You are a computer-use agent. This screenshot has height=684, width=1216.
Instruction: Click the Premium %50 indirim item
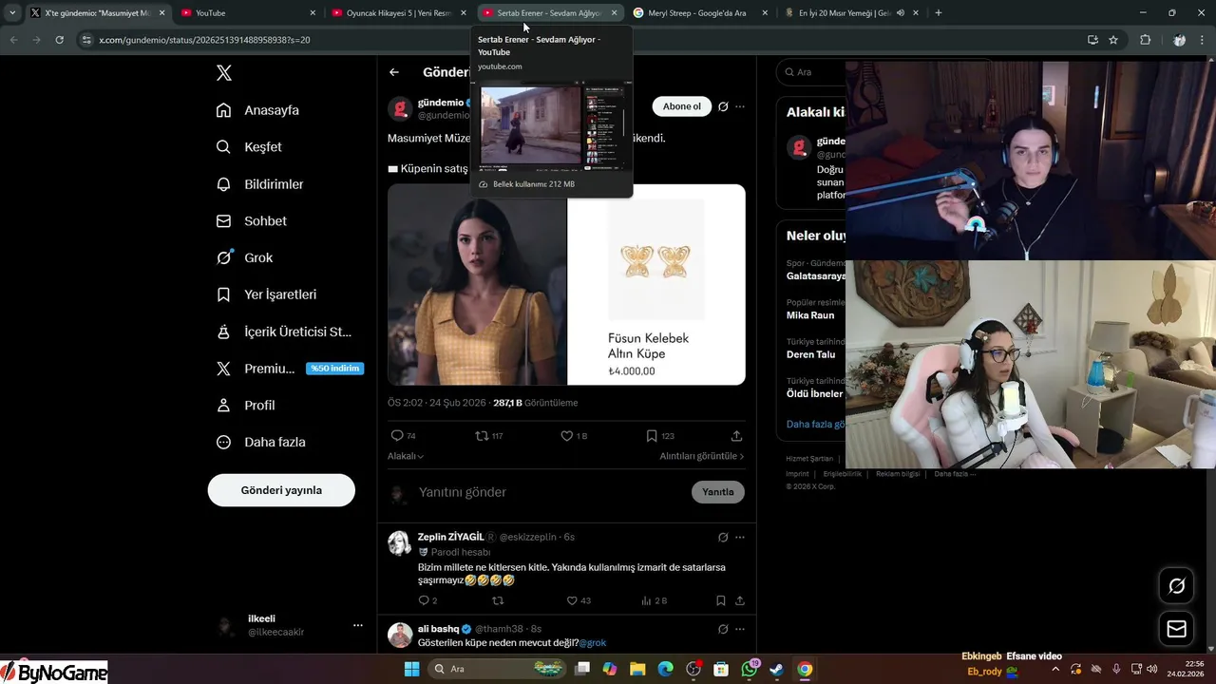tap(290, 369)
